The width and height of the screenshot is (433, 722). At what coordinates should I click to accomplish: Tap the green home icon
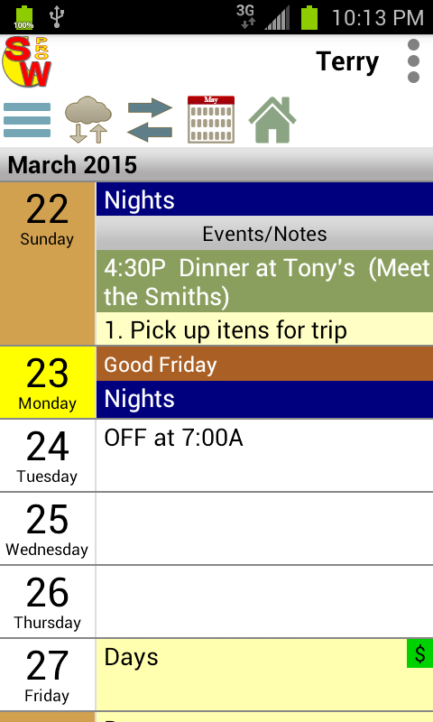272,120
